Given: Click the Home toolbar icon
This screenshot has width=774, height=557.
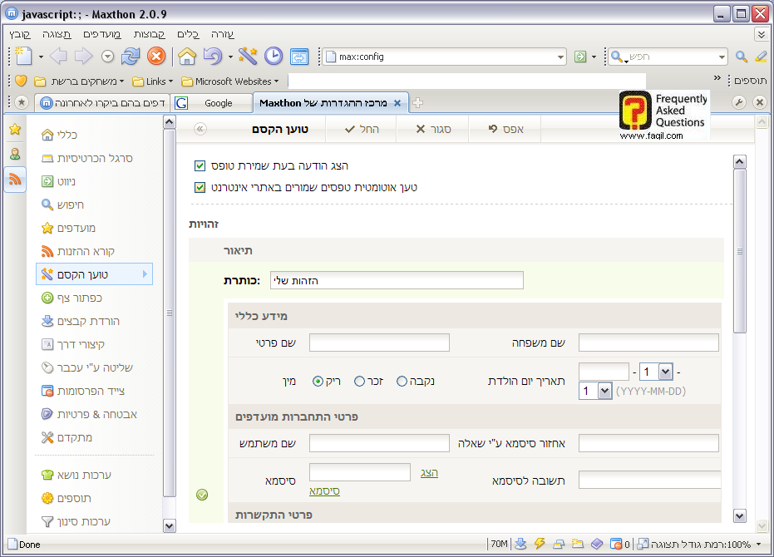Looking at the screenshot, I should coord(187,57).
